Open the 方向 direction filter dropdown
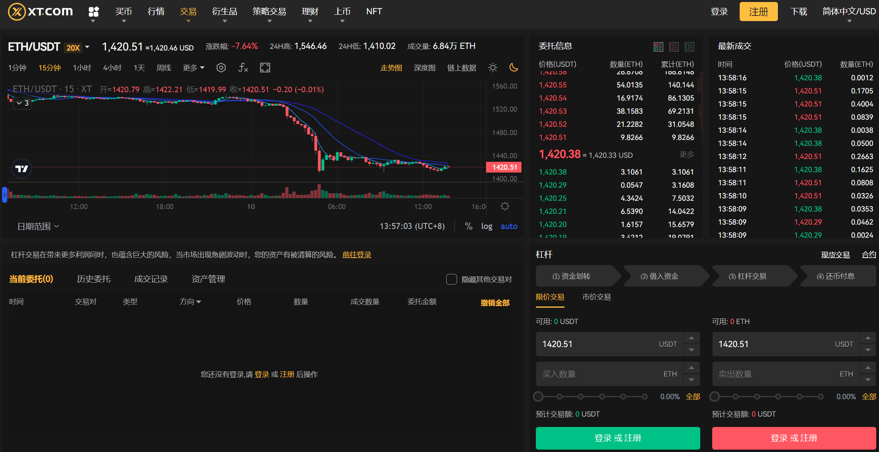Viewport: 879px width, 452px height. [191, 302]
